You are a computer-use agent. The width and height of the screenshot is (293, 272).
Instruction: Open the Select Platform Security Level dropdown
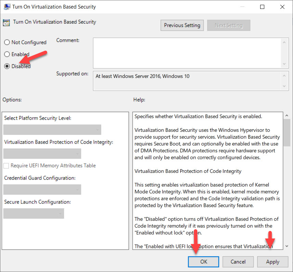[52, 130]
